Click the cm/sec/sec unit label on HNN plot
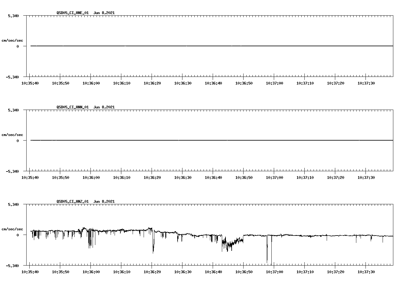 pos(12,135)
